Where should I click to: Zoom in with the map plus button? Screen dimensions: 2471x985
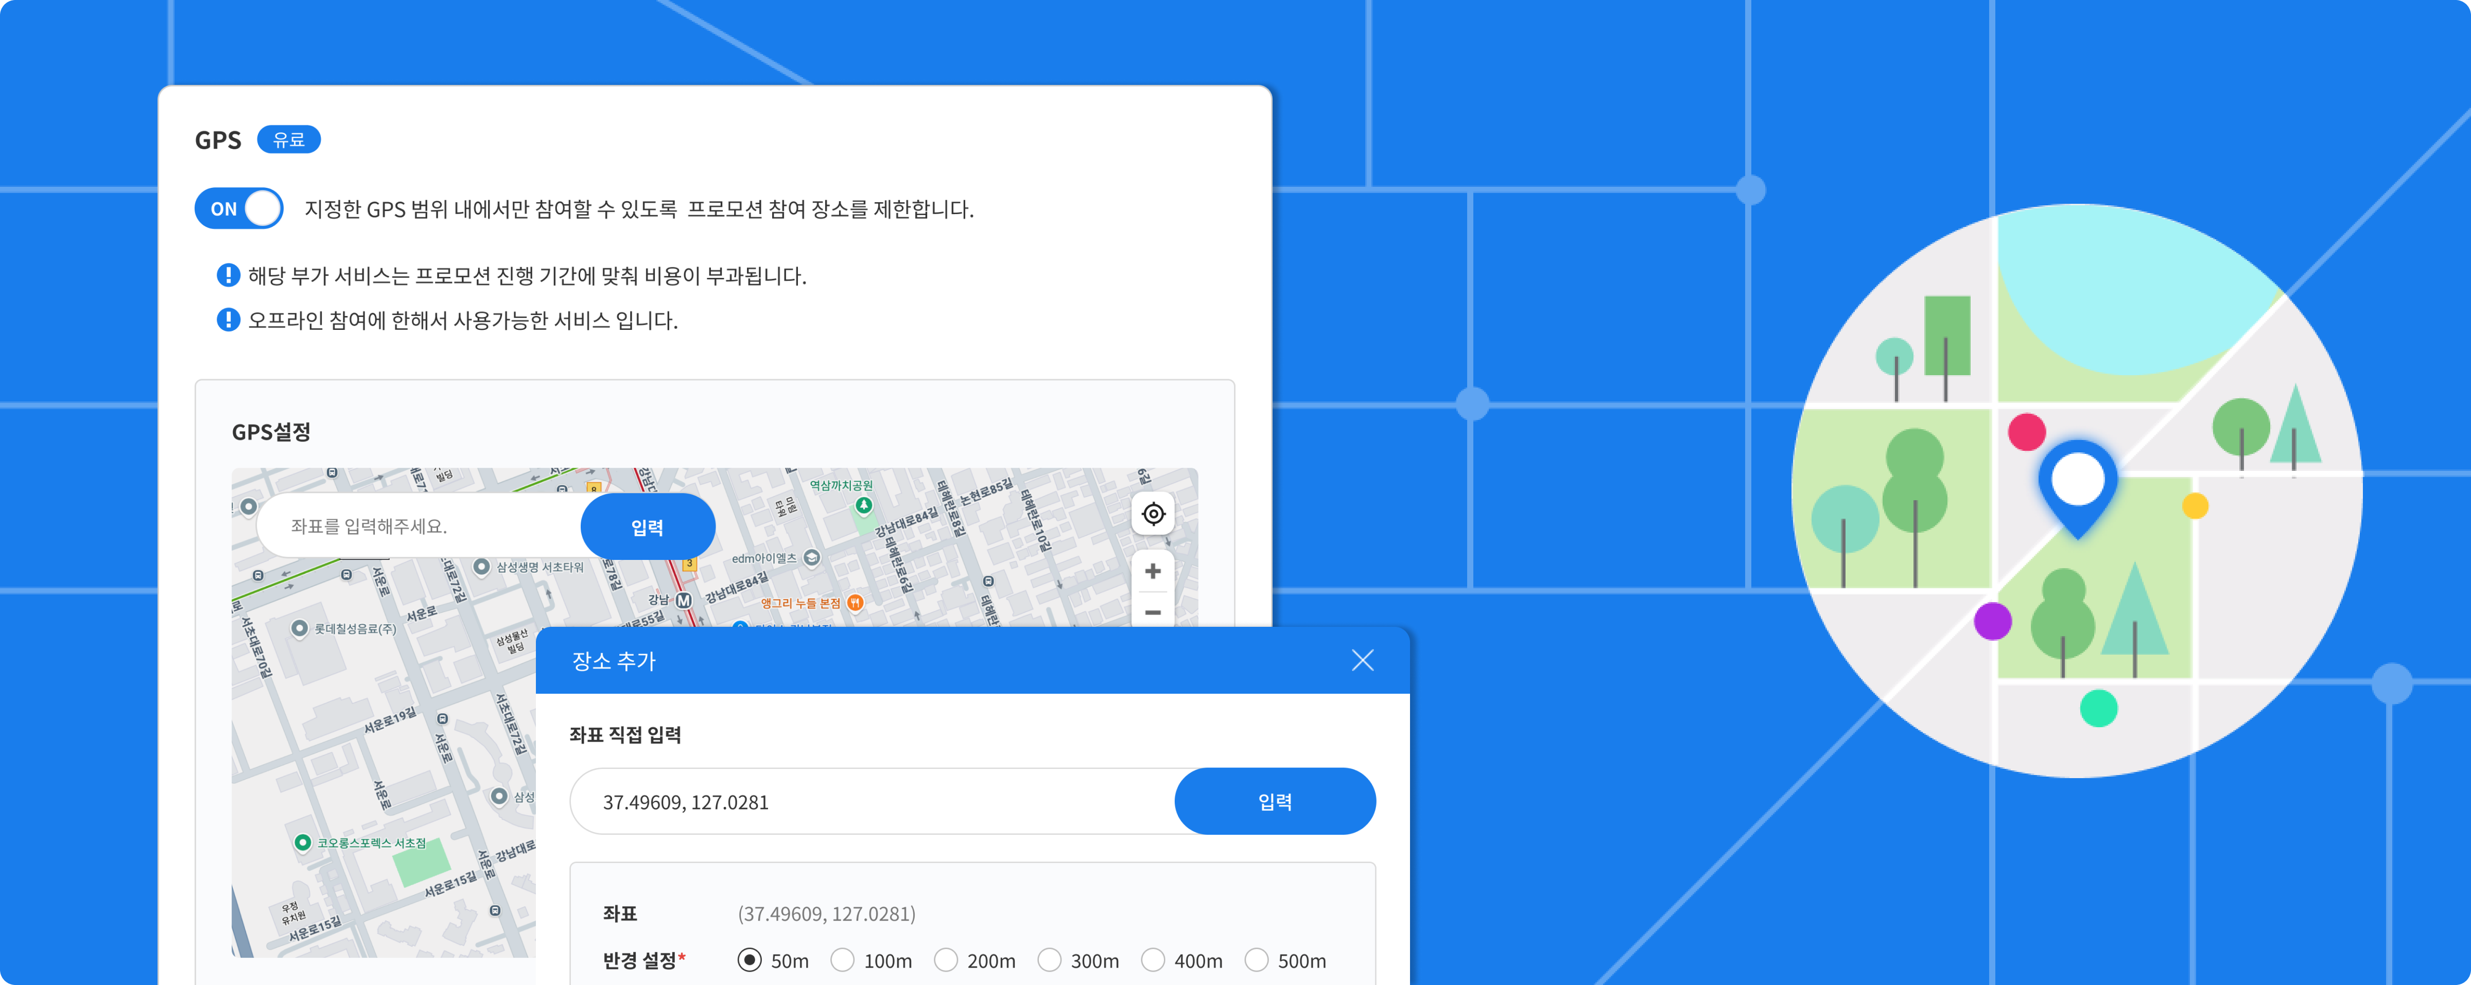pos(1153,572)
